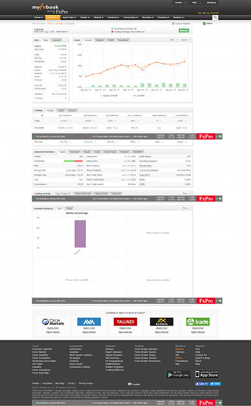Select the Summary tab in Advanced Statistics
251x406 pixels.
pos(75,152)
